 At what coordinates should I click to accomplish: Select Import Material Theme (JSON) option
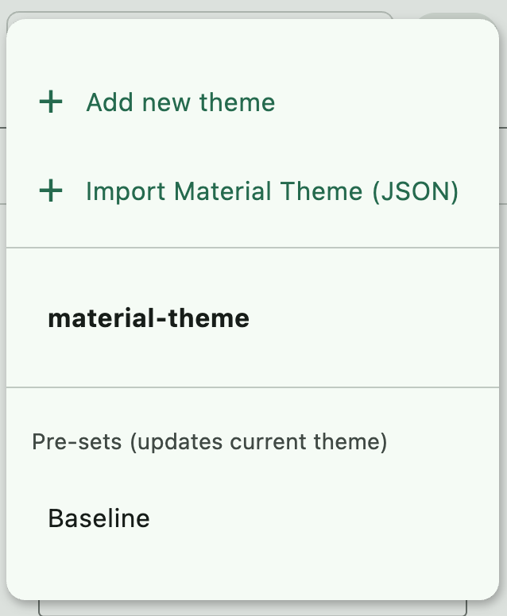click(272, 191)
